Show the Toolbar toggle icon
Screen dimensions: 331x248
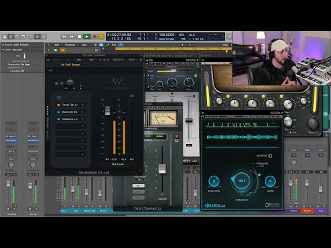(23, 37)
